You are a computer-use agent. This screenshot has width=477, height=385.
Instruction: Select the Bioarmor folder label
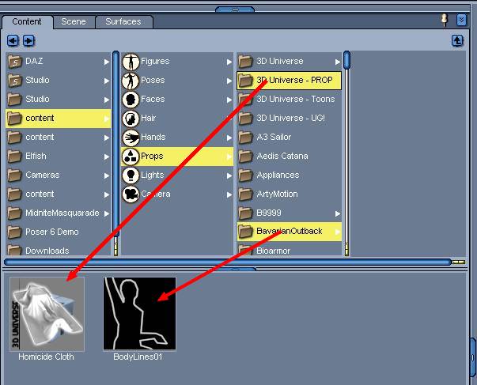273,251
